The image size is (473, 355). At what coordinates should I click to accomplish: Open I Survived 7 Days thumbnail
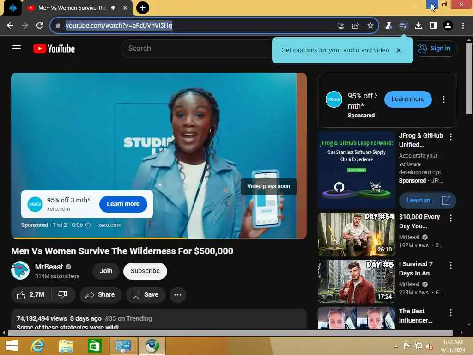pyautogui.click(x=356, y=281)
